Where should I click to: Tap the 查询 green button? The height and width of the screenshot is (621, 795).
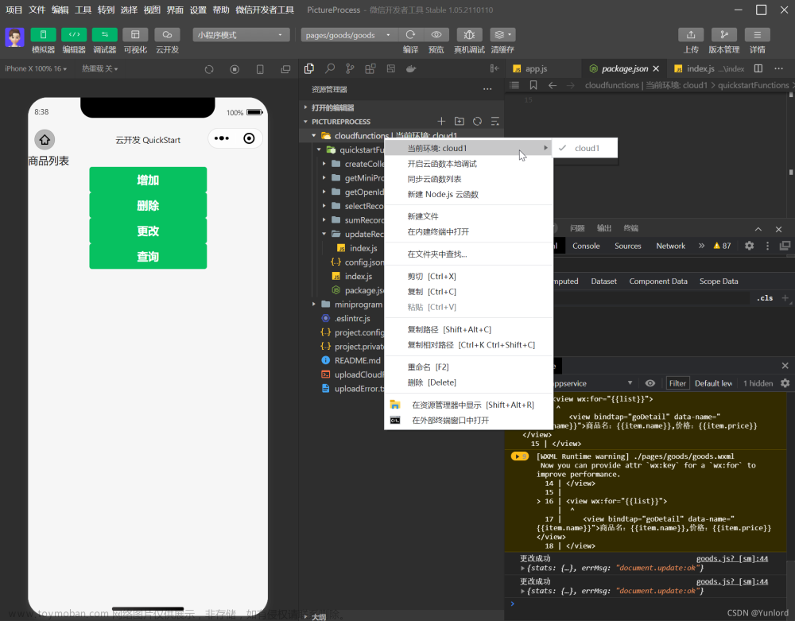[148, 256]
